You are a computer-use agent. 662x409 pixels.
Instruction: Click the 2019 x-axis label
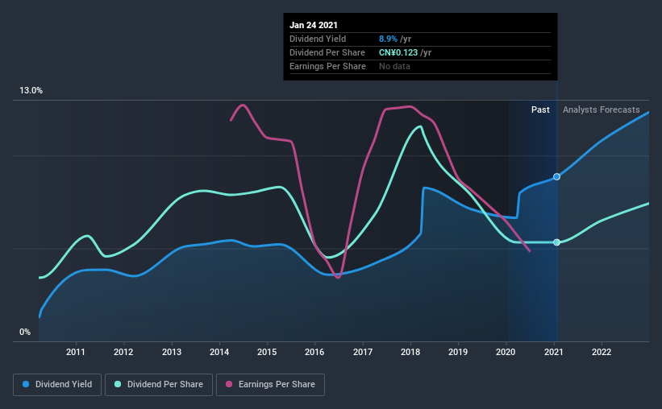pyautogui.click(x=458, y=352)
